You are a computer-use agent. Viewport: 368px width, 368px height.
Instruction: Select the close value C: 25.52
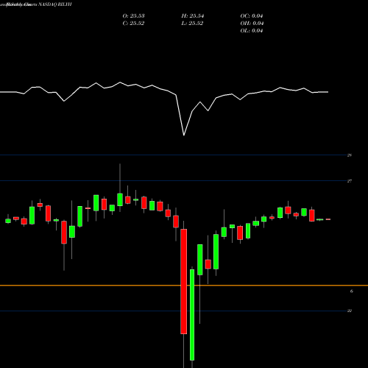pos(133,24)
